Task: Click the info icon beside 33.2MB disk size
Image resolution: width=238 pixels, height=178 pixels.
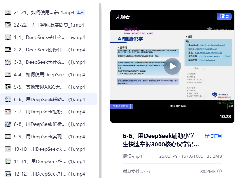Action: (220, 172)
